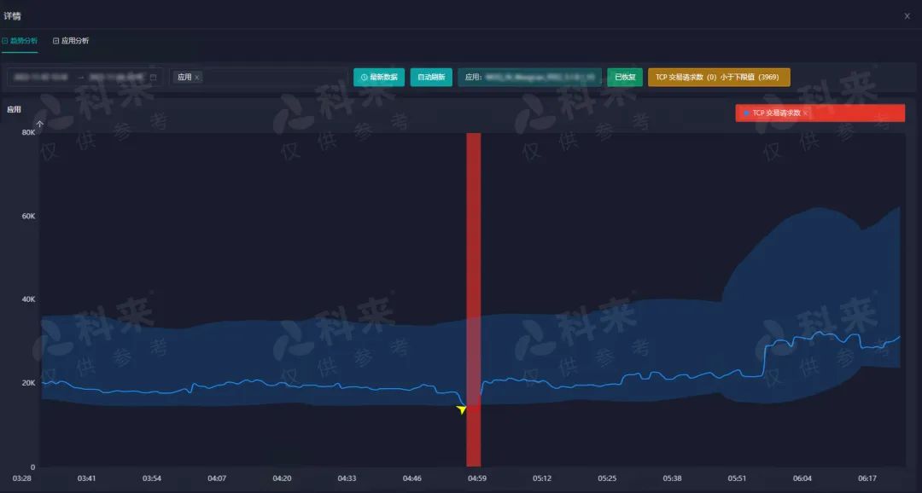Open the 应用 filter selector field
The height and width of the screenshot is (493, 922).
[273, 78]
